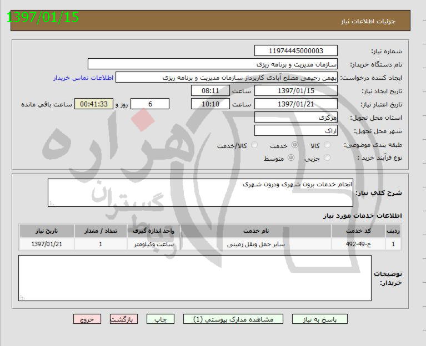The height and width of the screenshot is (346, 426).
Task: Choose the متوسط purchase process option
Action: click(x=291, y=158)
